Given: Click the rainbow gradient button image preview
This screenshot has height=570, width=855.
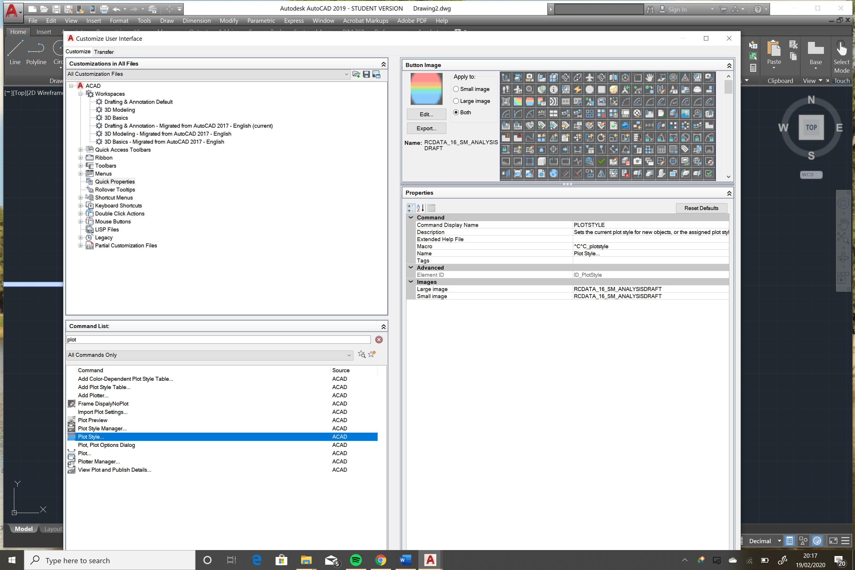Looking at the screenshot, I should (426, 89).
